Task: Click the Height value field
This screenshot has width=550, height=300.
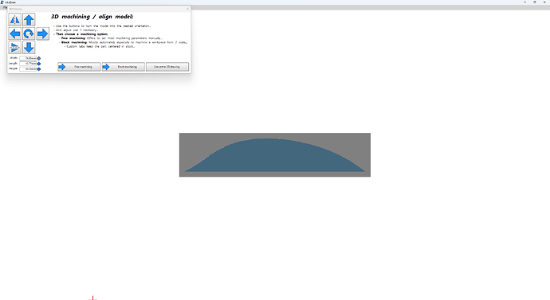Action: tap(28, 69)
